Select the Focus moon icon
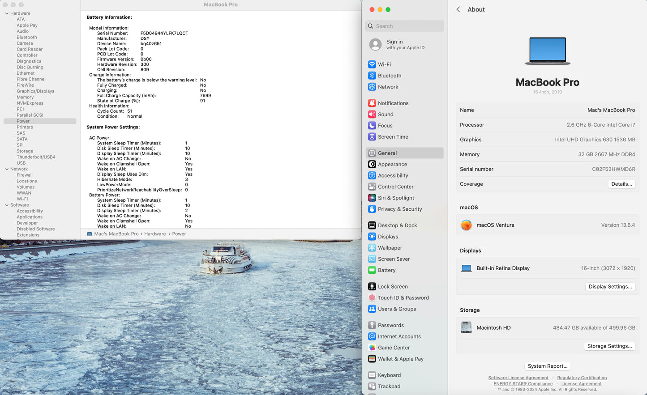 372,126
